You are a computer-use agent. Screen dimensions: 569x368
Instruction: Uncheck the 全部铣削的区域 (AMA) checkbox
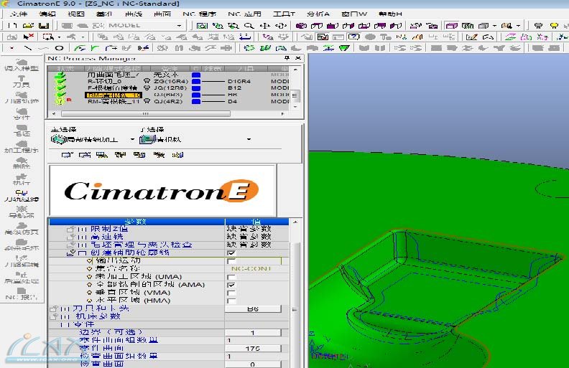pos(231,285)
